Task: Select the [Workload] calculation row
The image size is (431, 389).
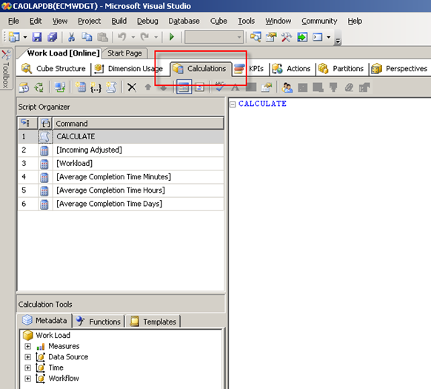Action: (x=121, y=164)
